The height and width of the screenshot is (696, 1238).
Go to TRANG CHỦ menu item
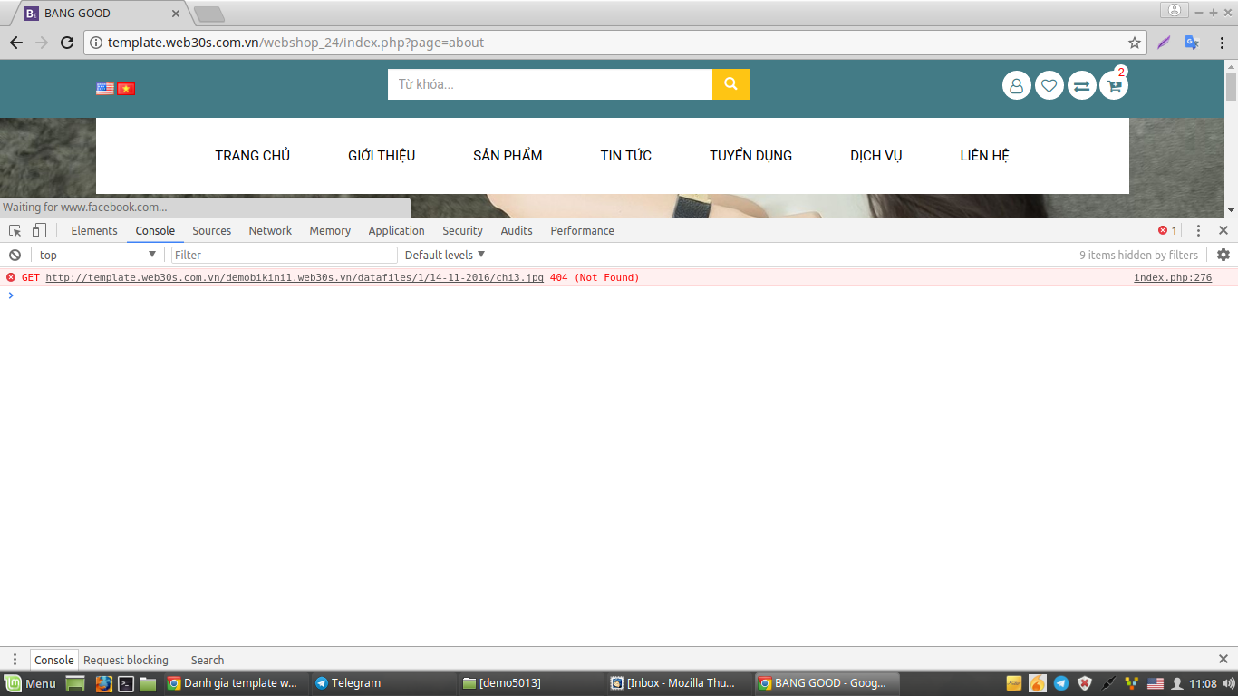point(252,156)
